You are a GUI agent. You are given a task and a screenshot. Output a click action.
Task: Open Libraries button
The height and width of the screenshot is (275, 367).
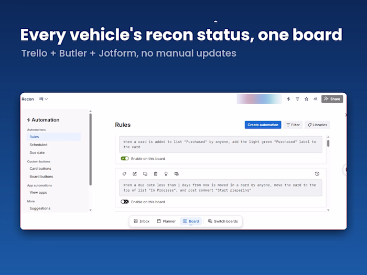pos(317,125)
